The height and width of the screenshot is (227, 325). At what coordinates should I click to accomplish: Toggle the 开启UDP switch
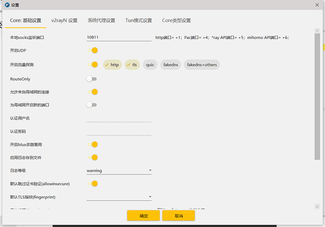(x=92, y=50)
